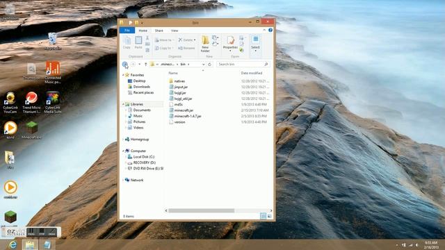Open Properties from the ribbon
Screen dimensions: 445x250
coord(230,43)
